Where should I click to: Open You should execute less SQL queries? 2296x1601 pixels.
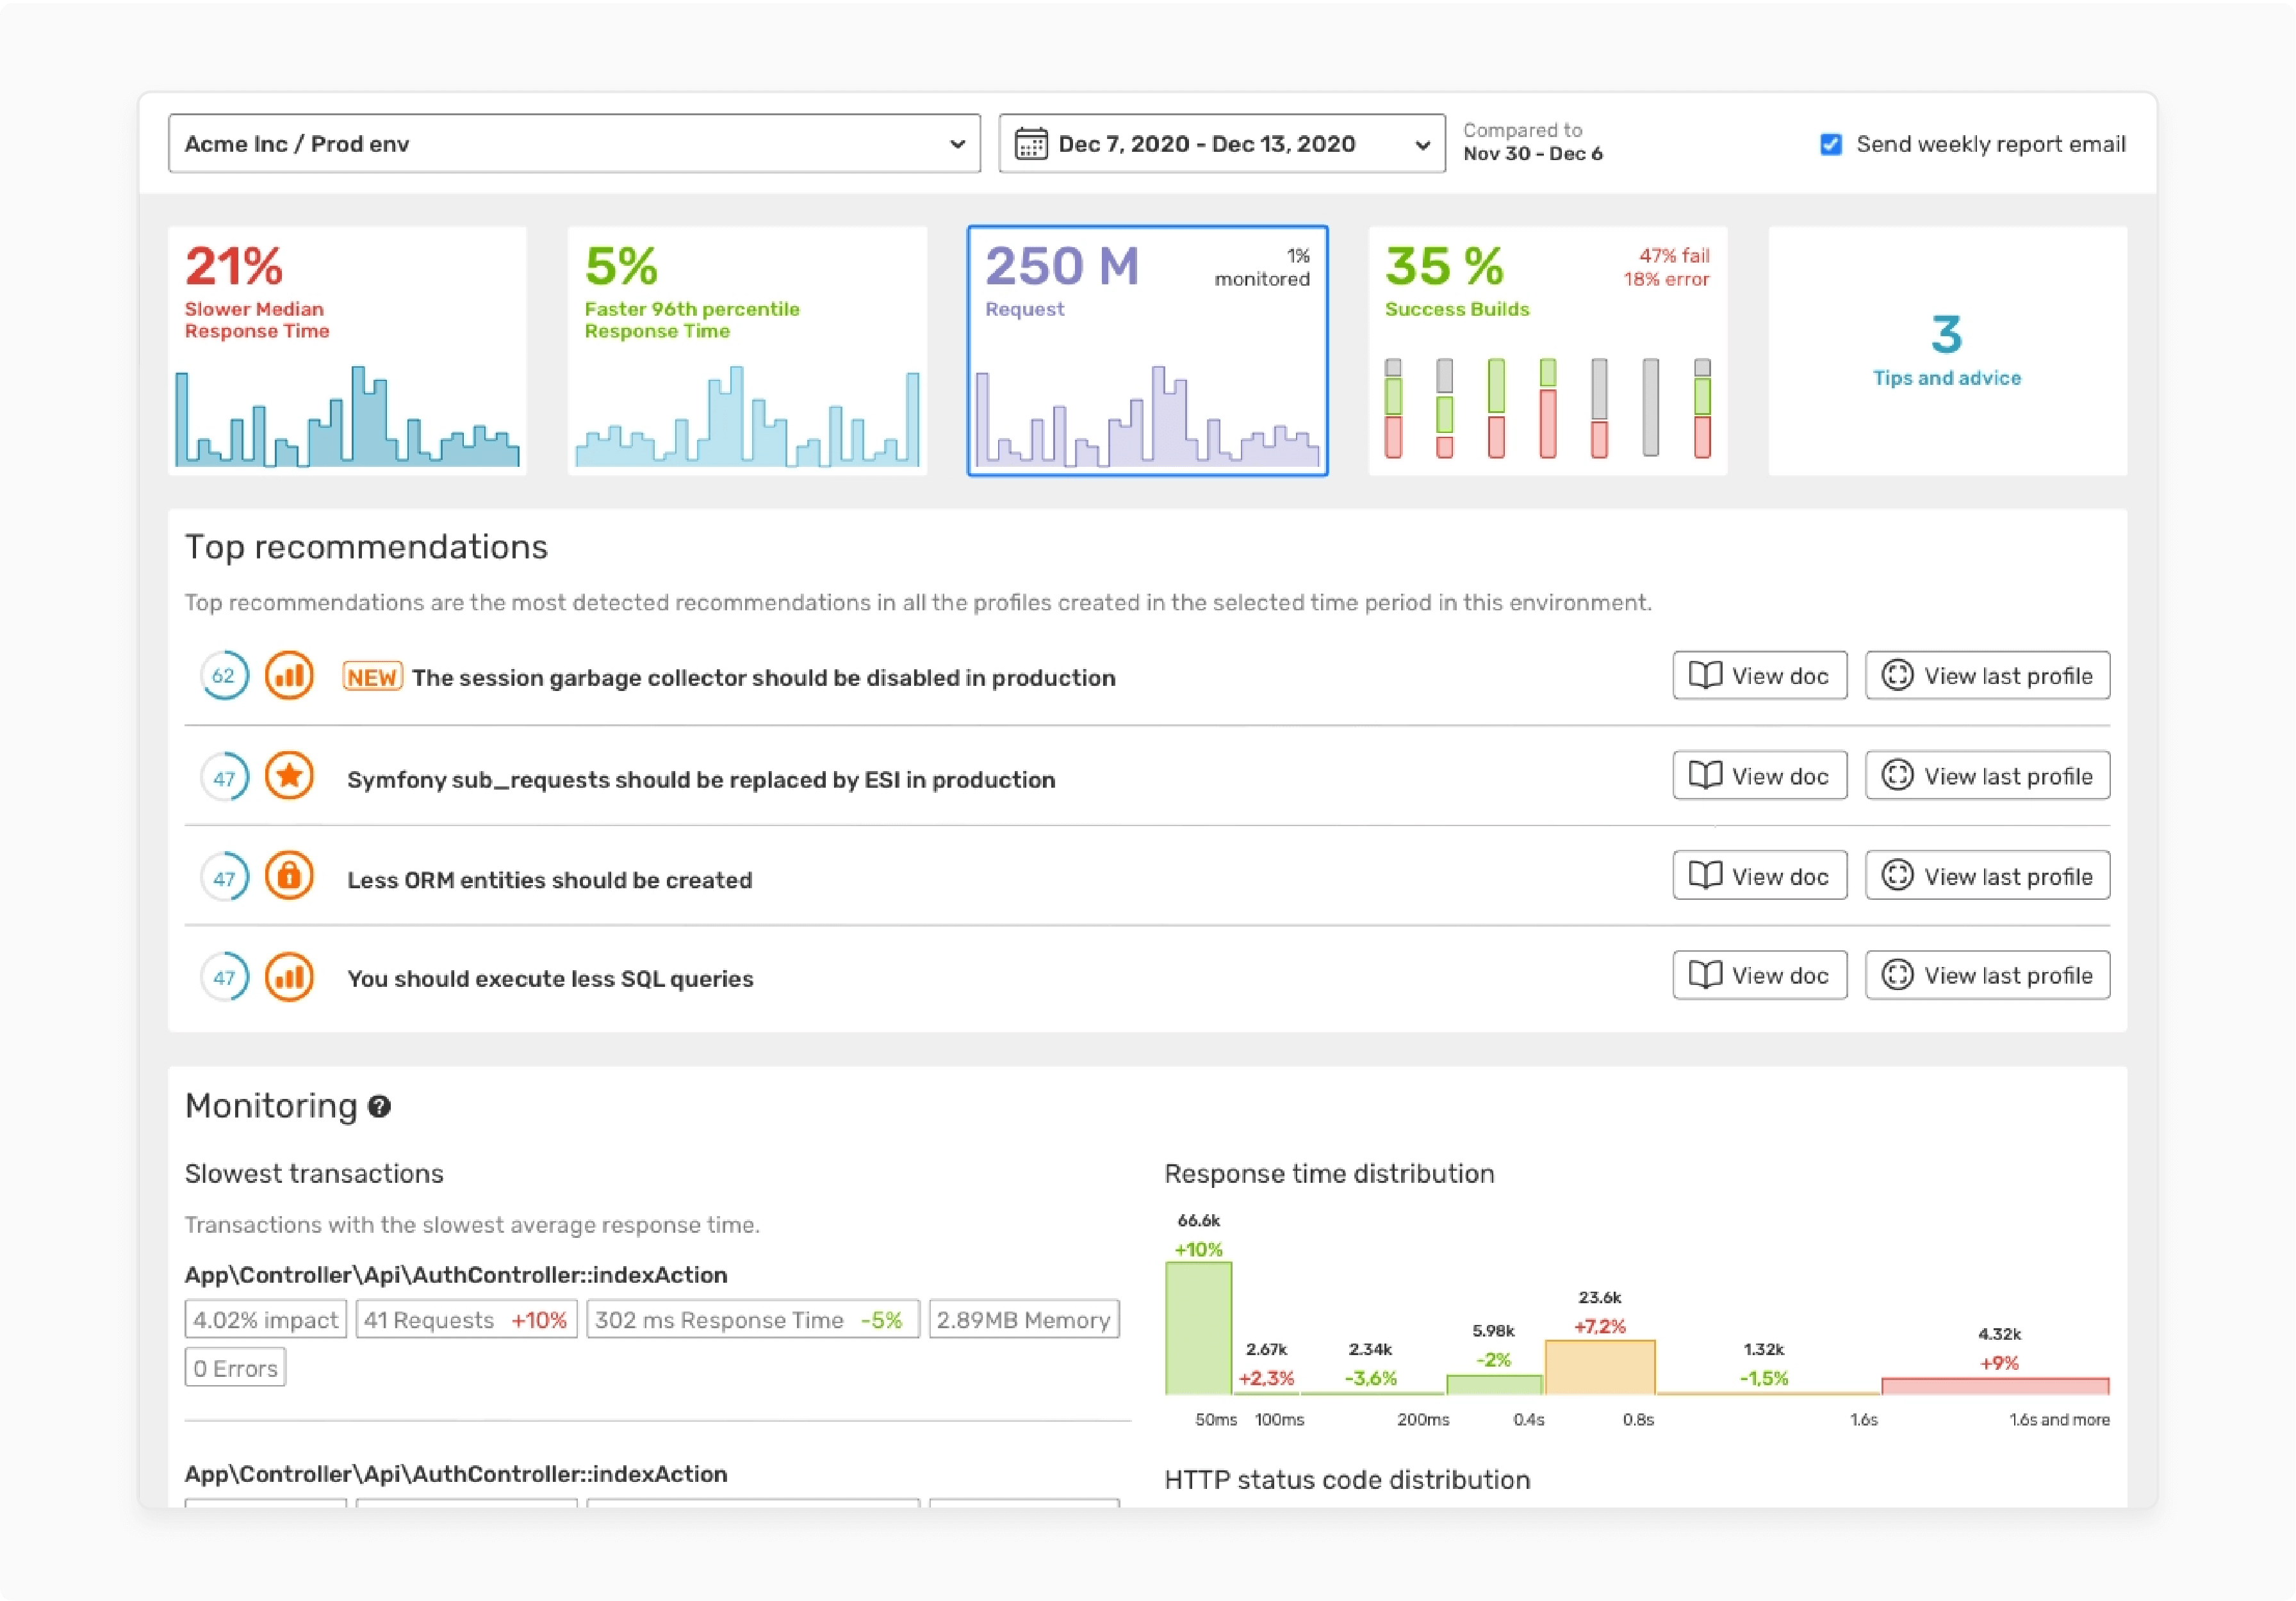coord(550,979)
